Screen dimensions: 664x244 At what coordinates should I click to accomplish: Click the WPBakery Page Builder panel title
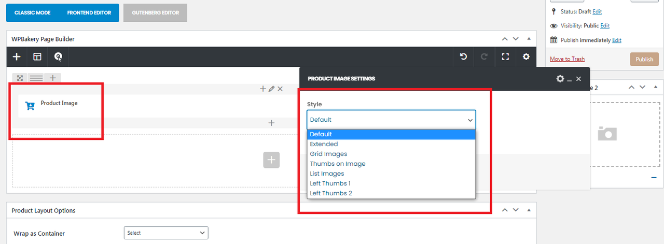pos(43,39)
